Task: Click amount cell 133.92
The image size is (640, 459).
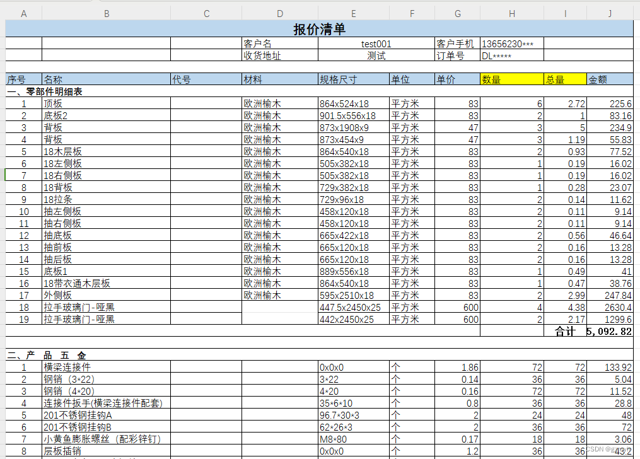Action: 610,367
